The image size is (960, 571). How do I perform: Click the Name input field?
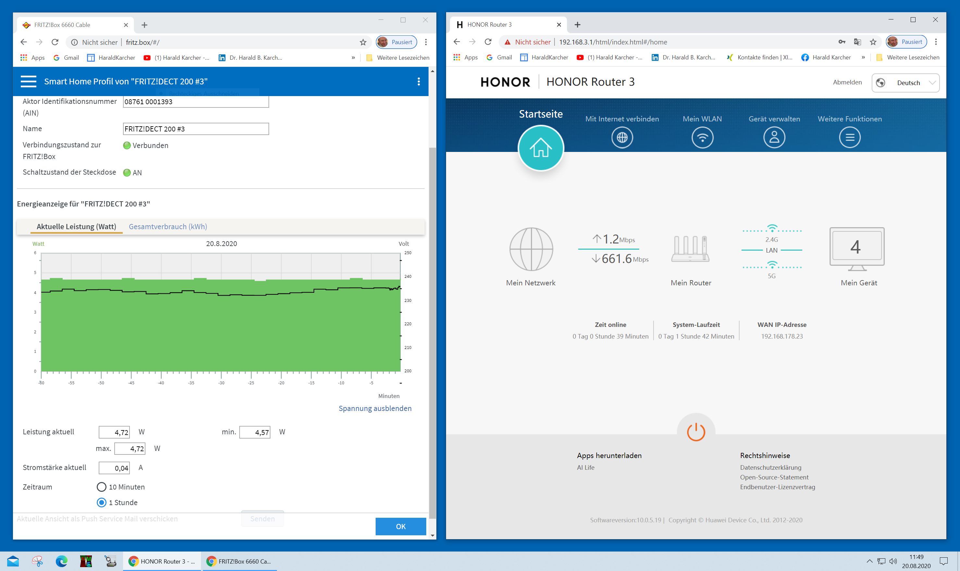[x=195, y=129]
